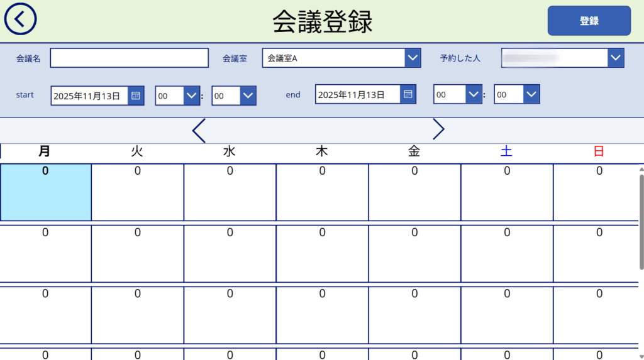Select the first-row cell under 日 column

[596, 192]
